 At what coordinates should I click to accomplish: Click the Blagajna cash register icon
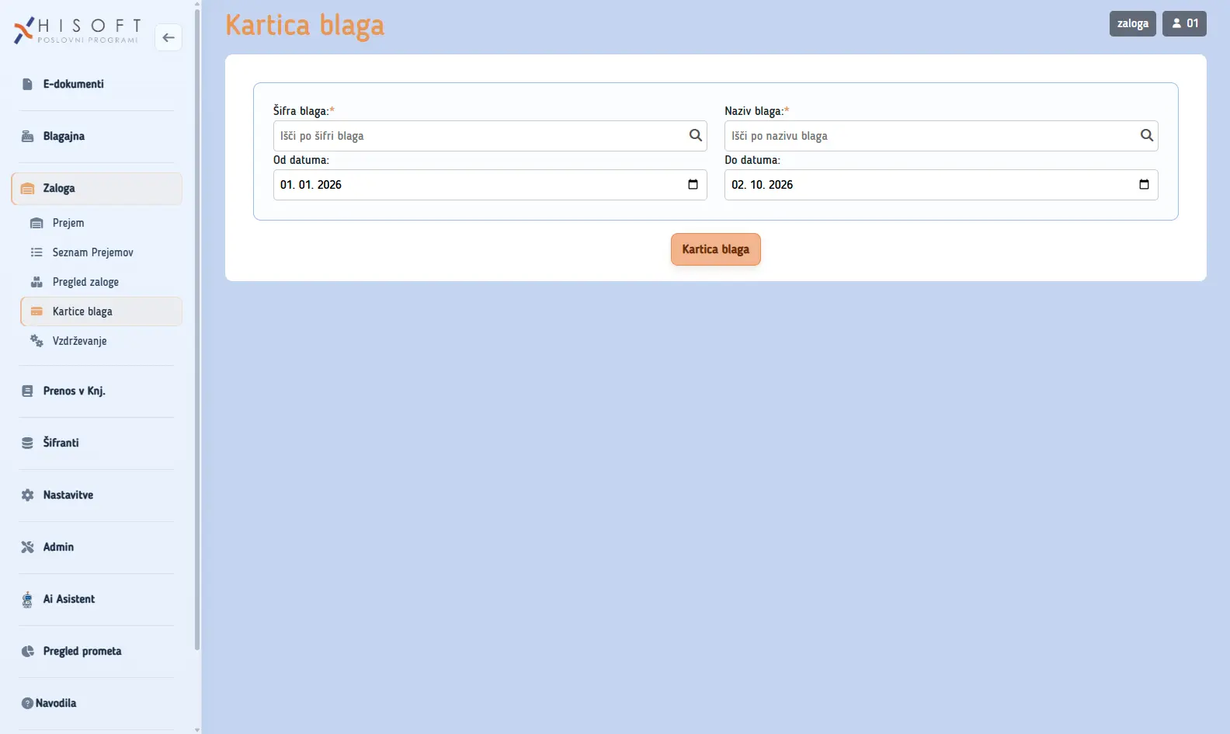point(27,136)
